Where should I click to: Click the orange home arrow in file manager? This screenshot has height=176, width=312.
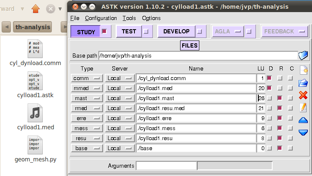coord(36,9)
